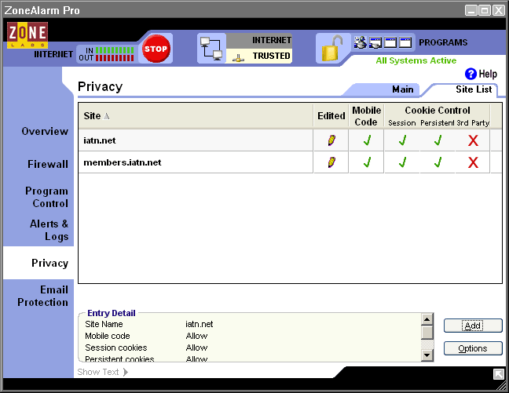The width and height of the screenshot is (509, 393).
Task: Click the Cookie Control column header
Action: pyautogui.click(x=438, y=111)
